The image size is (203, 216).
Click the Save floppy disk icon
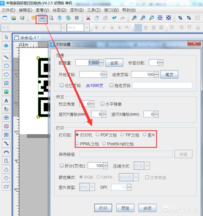click(x=22, y=18)
